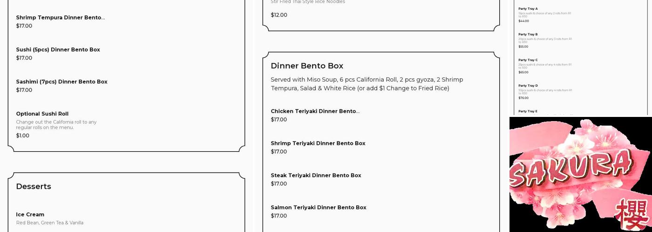The width and height of the screenshot is (652, 232).
Task: Pick Salmon Teriyaki Dinner Bento Box
Action: coord(319,207)
